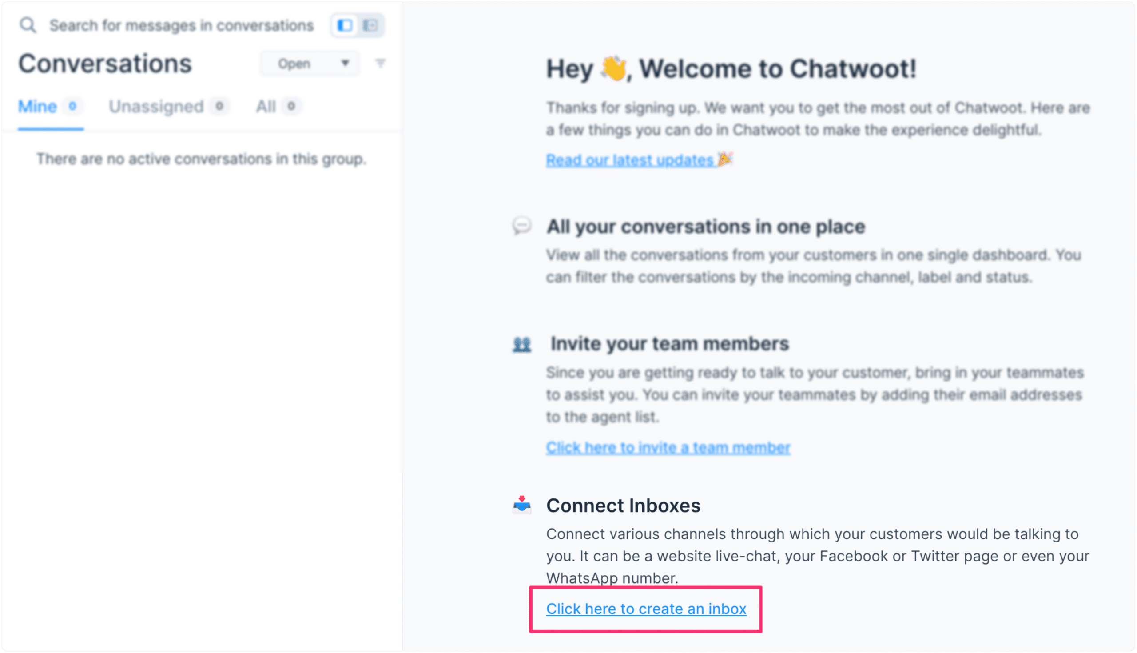This screenshot has height=653, width=1137.
Task: Click the dropdown arrow next to Open
Action: point(345,63)
